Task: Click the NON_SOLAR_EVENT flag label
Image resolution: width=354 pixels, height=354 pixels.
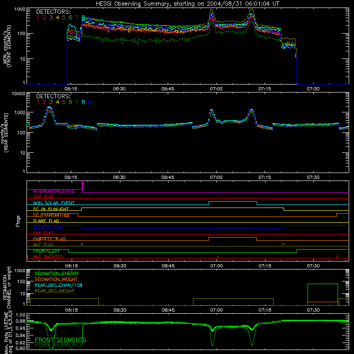Action: (x=54, y=203)
